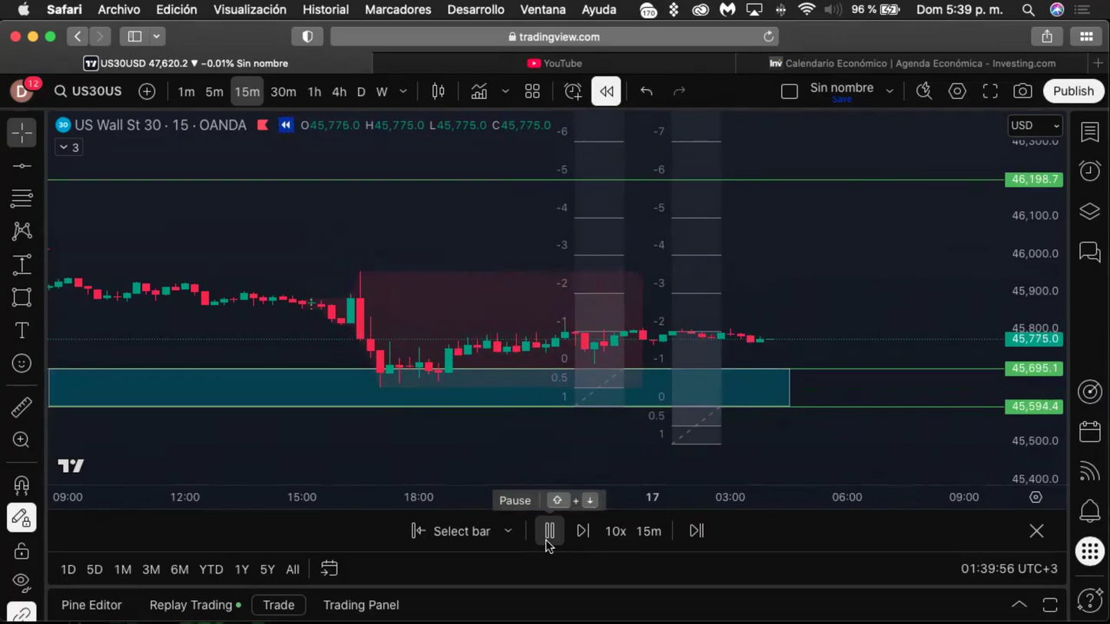Select the Text annotation tool

(22, 330)
